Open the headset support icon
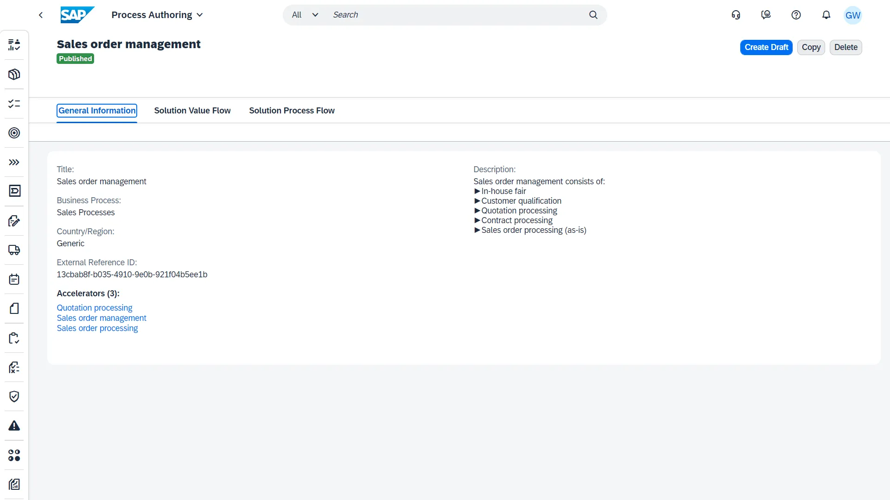Viewport: 890px width, 500px height. pyautogui.click(x=736, y=15)
